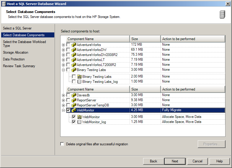Image resolution: width=232 pixels, height=168 pixels.
Task: Check the AdventureWorks checkbox
Action: (68, 45)
